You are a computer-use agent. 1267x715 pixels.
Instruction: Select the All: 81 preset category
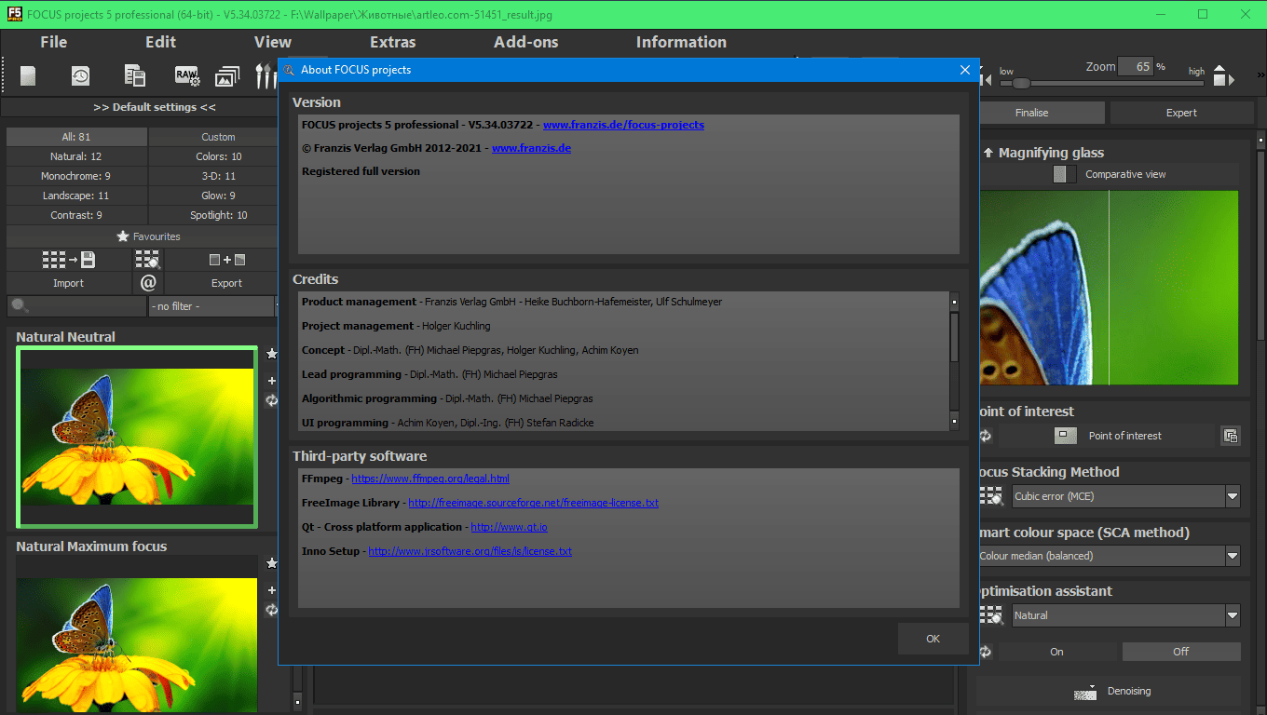(76, 137)
